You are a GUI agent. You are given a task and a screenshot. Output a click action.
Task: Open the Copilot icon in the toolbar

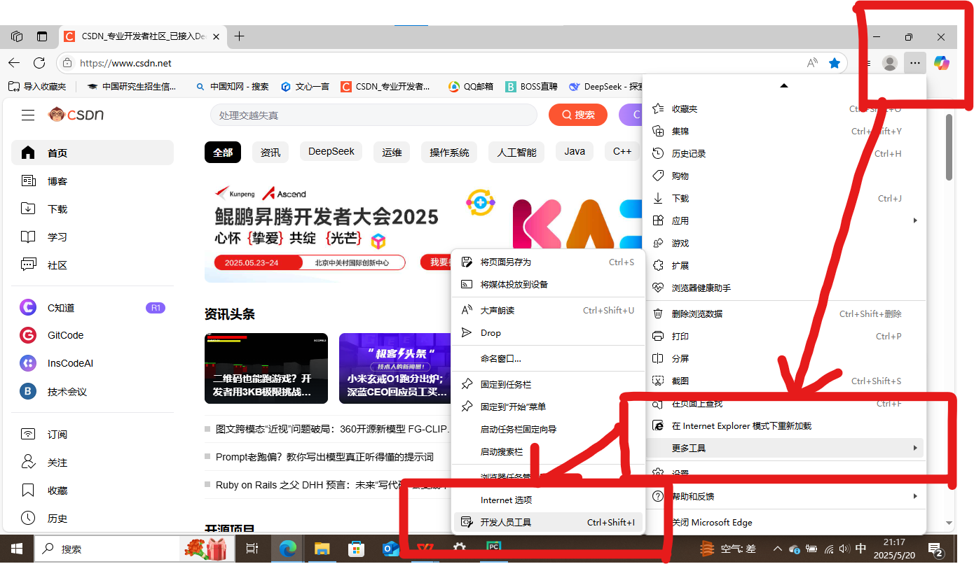click(942, 63)
